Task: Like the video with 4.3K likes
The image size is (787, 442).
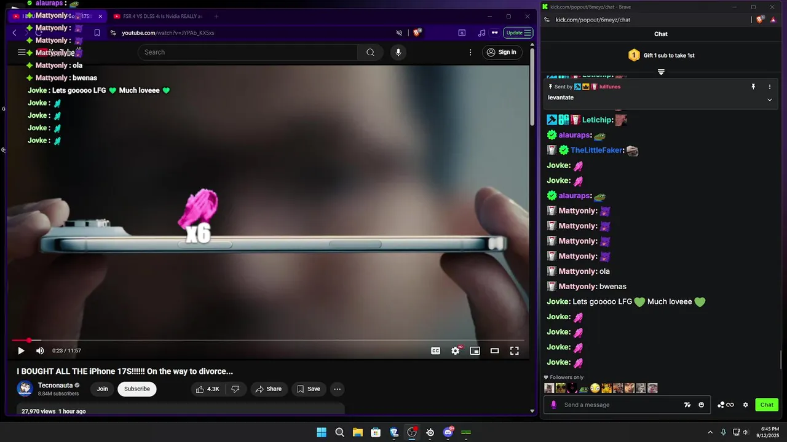Action: 208,389
